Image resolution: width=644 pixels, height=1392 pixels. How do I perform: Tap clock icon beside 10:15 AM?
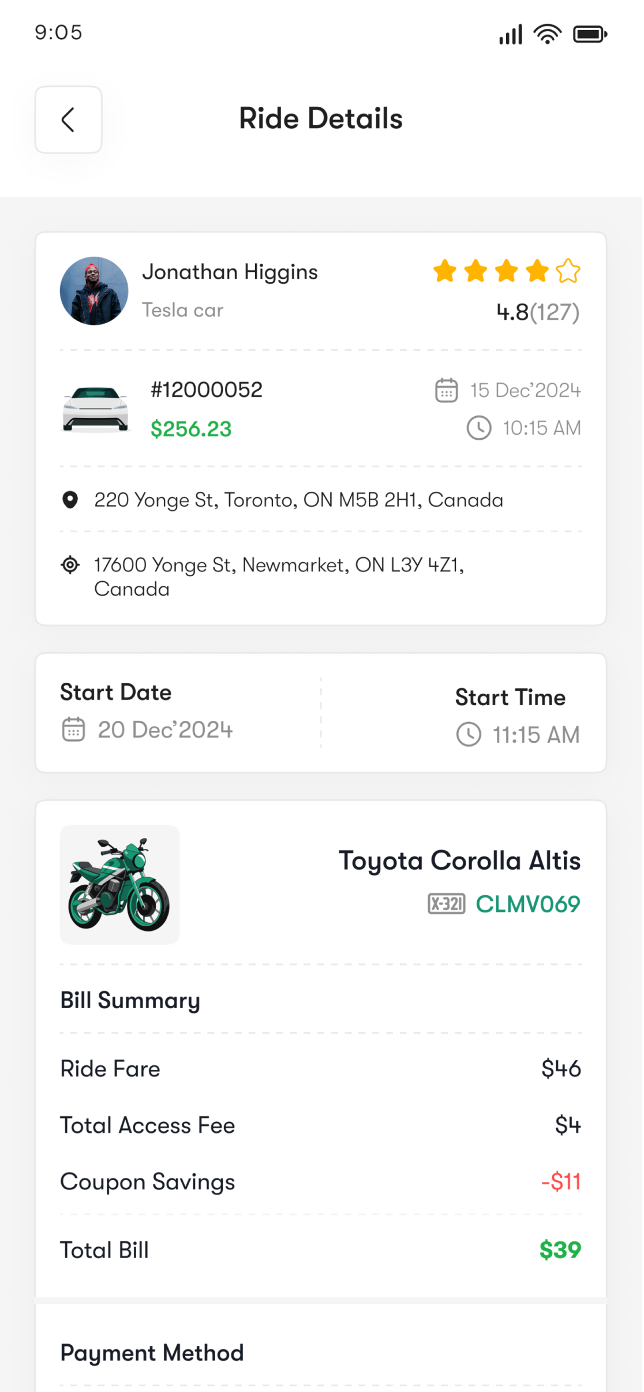[x=479, y=428]
